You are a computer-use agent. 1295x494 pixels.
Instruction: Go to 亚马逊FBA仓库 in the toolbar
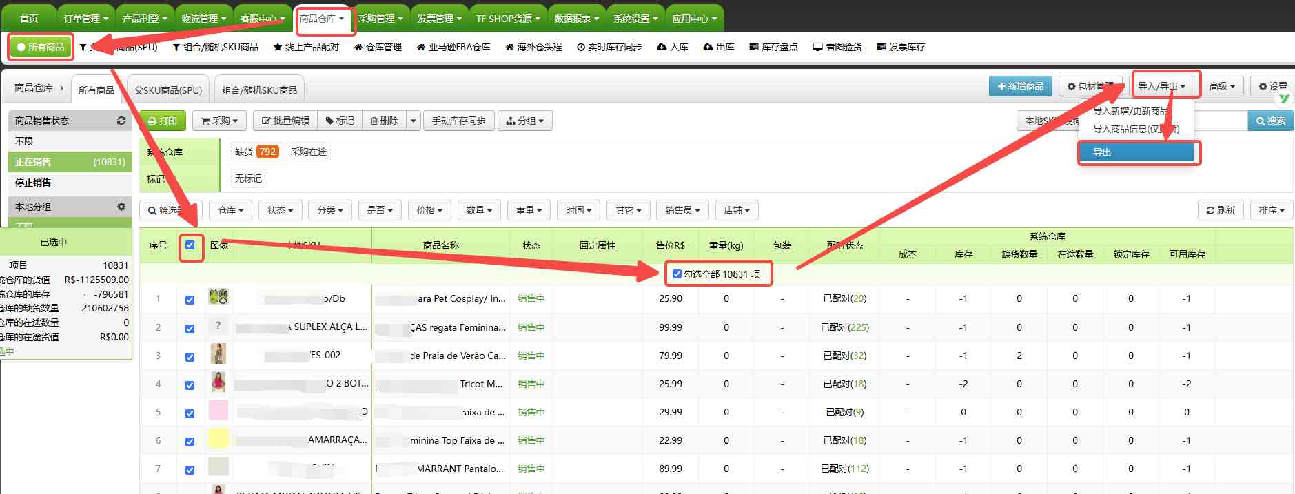[x=453, y=47]
